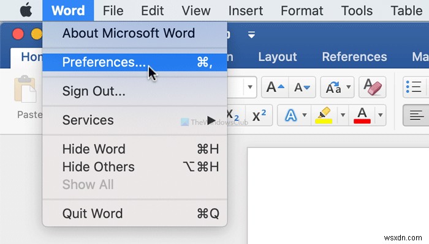This screenshot has height=244, width=429.
Task: Click the Paste clipboard icon
Action: (x=26, y=89)
